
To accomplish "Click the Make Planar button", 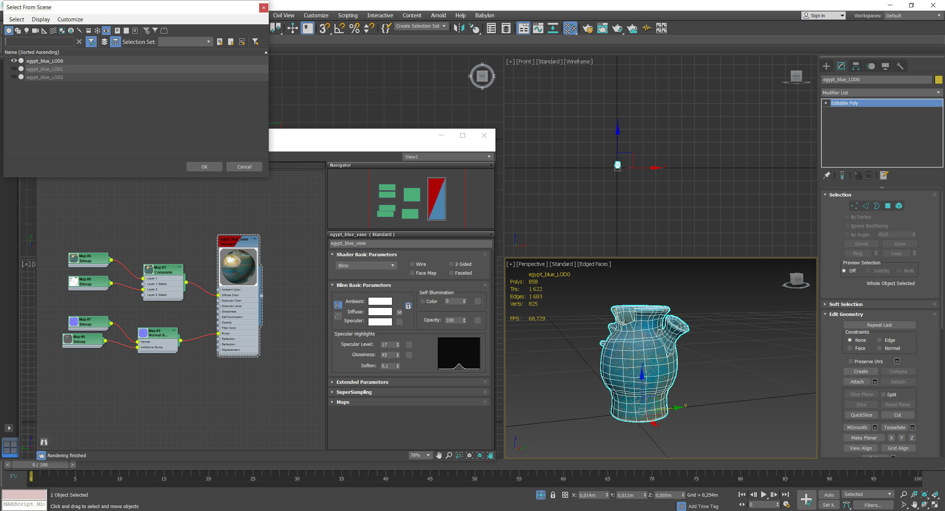I will pos(864,438).
